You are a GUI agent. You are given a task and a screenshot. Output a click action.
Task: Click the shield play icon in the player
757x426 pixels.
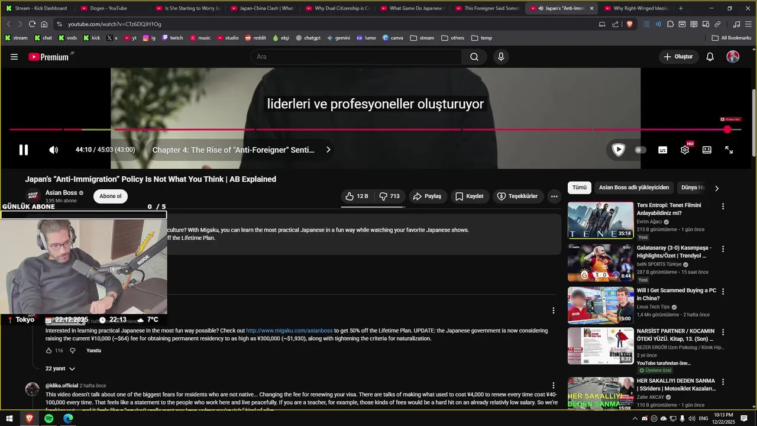619,150
